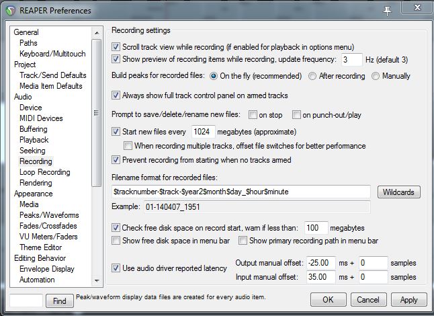Enable Show primary recording path in menu bar
This screenshot has height=316, width=434.
[243, 241]
